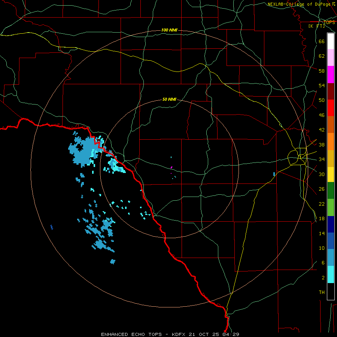Click the '21 OCT 25' date in caption
This screenshot has height=337, width=337.
(x=204, y=334)
